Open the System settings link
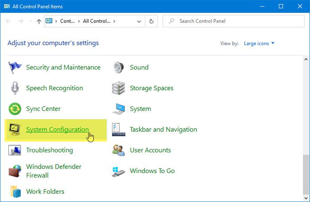The image size is (310, 202). click(140, 109)
